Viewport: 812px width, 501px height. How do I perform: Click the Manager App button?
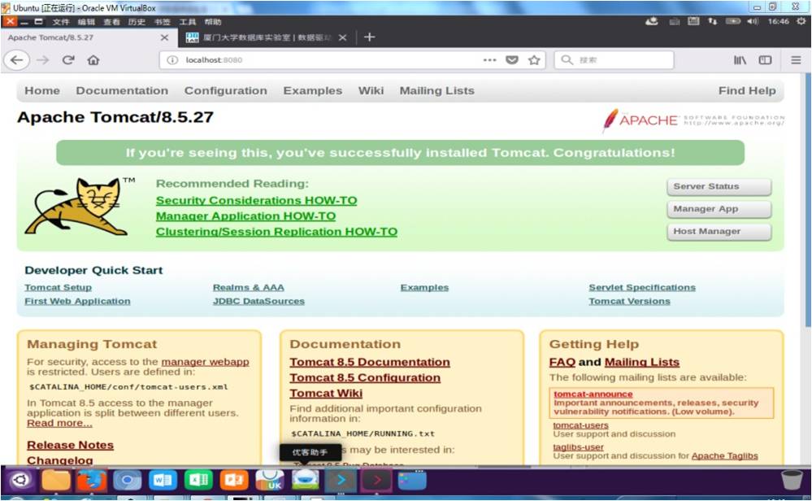tap(719, 209)
